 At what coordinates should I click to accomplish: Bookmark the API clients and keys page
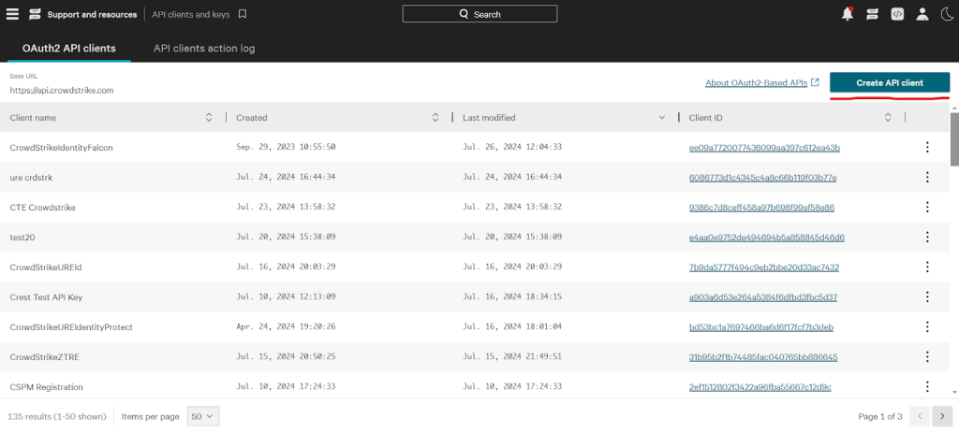tap(243, 14)
